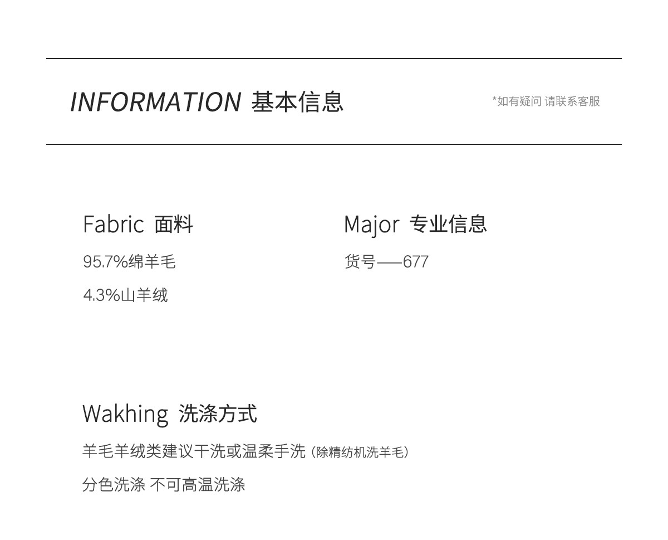Click the 95.7%绵羊毛 composition line
668x540 pixels.
pyautogui.click(x=129, y=261)
